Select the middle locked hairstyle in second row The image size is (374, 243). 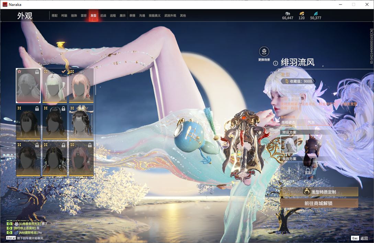(55, 122)
